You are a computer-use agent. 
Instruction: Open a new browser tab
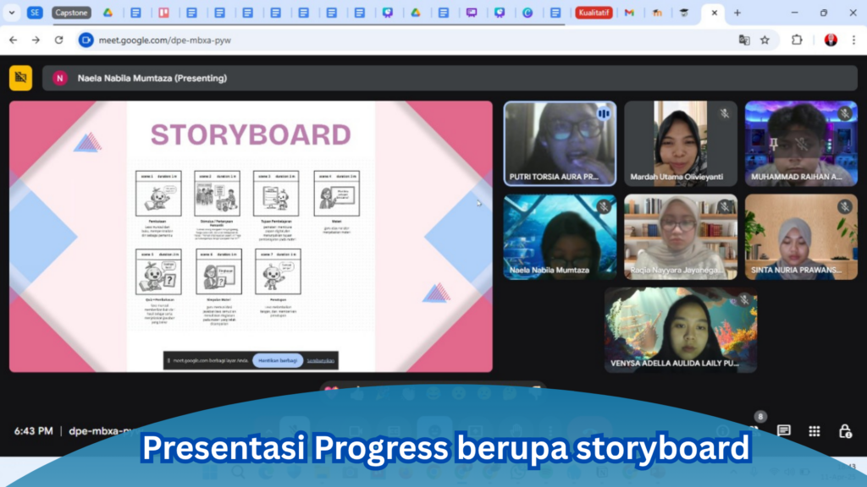pyautogui.click(x=737, y=13)
